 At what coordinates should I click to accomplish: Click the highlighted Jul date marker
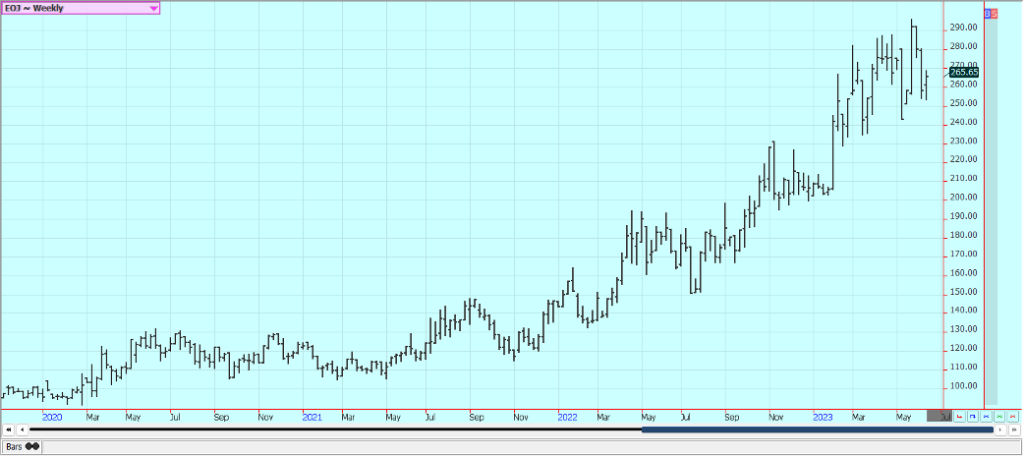click(940, 417)
